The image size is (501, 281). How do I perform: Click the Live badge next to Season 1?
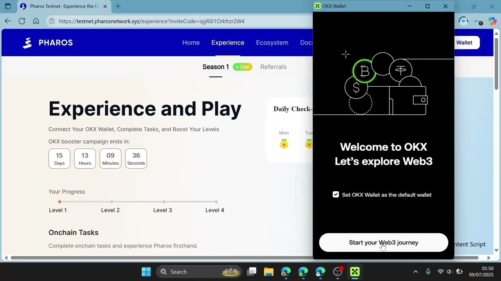(243, 67)
